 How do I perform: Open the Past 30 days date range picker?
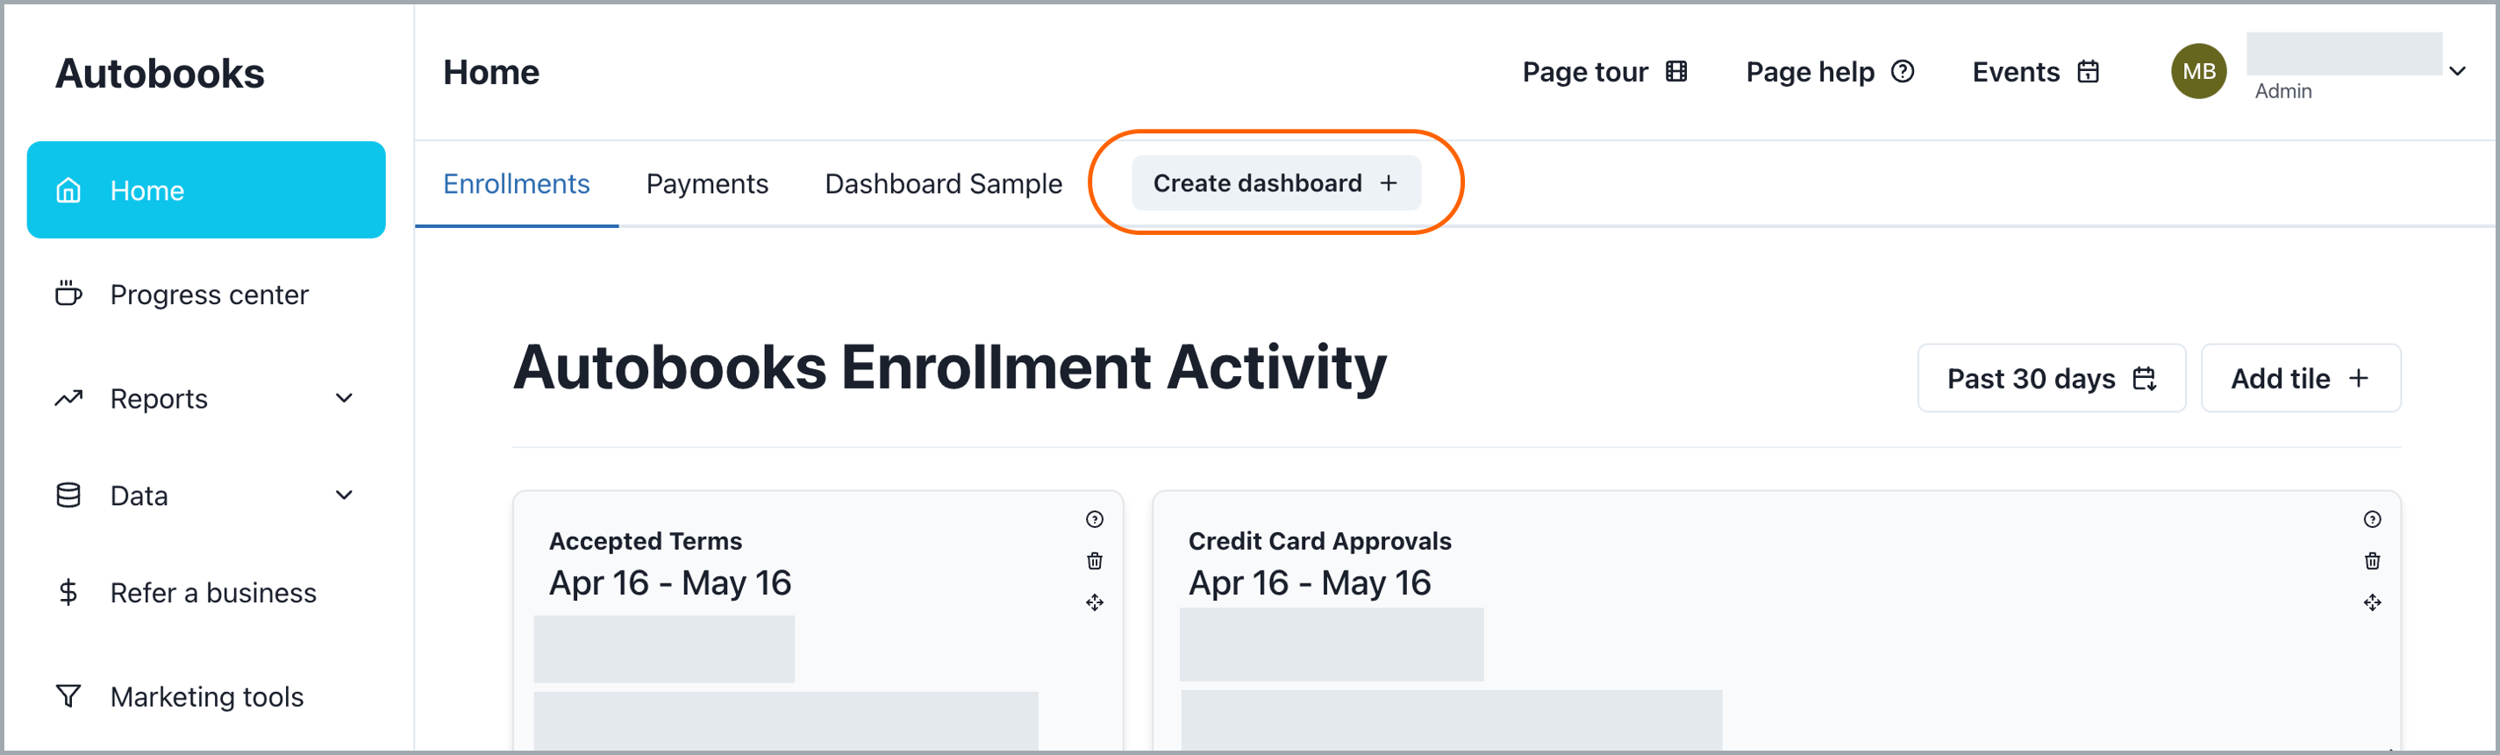2051,377
